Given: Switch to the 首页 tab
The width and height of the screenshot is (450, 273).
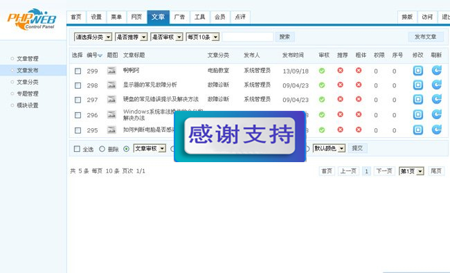Looking at the screenshot, I should (76, 17).
